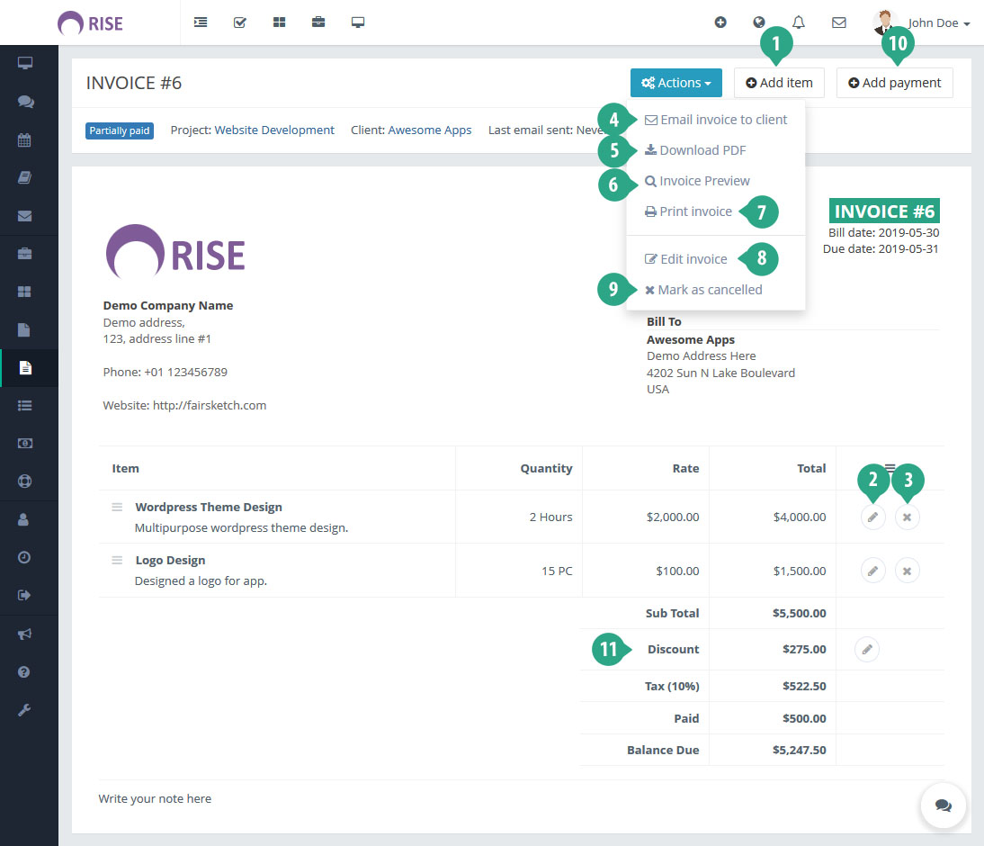Edit the Wordpress Theme Design line item
This screenshot has height=846, width=984.
[872, 517]
